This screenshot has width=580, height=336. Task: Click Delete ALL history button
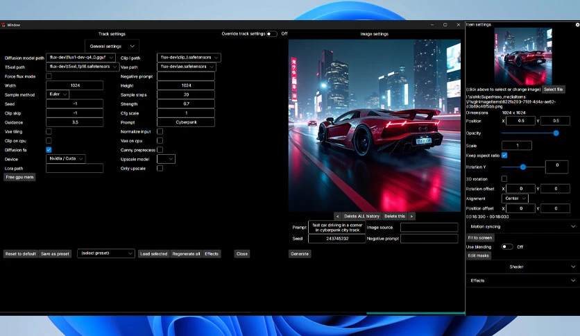[361, 216]
